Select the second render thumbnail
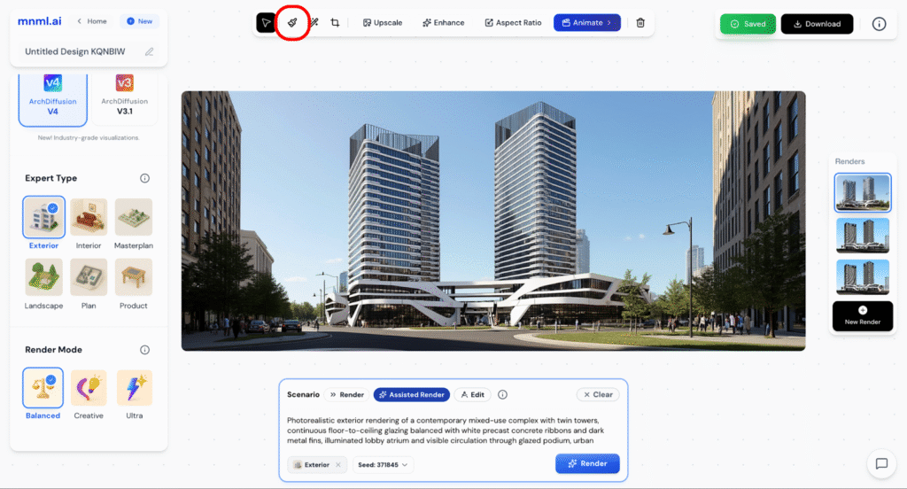 click(x=863, y=236)
